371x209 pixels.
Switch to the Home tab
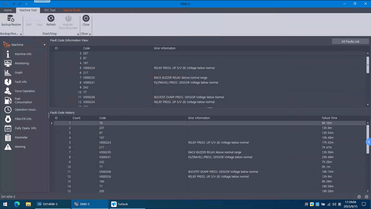pyautogui.click(x=8, y=10)
